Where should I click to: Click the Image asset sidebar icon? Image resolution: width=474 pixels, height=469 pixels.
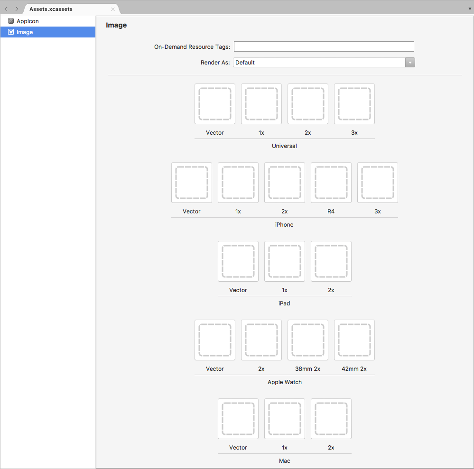[x=10, y=32]
